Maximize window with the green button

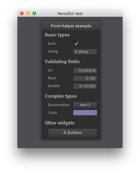(34, 13)
